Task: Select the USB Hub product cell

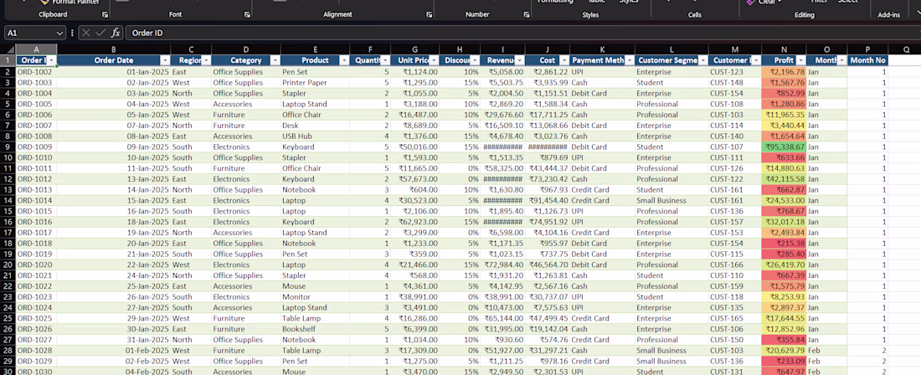Action: pos(316,136)
